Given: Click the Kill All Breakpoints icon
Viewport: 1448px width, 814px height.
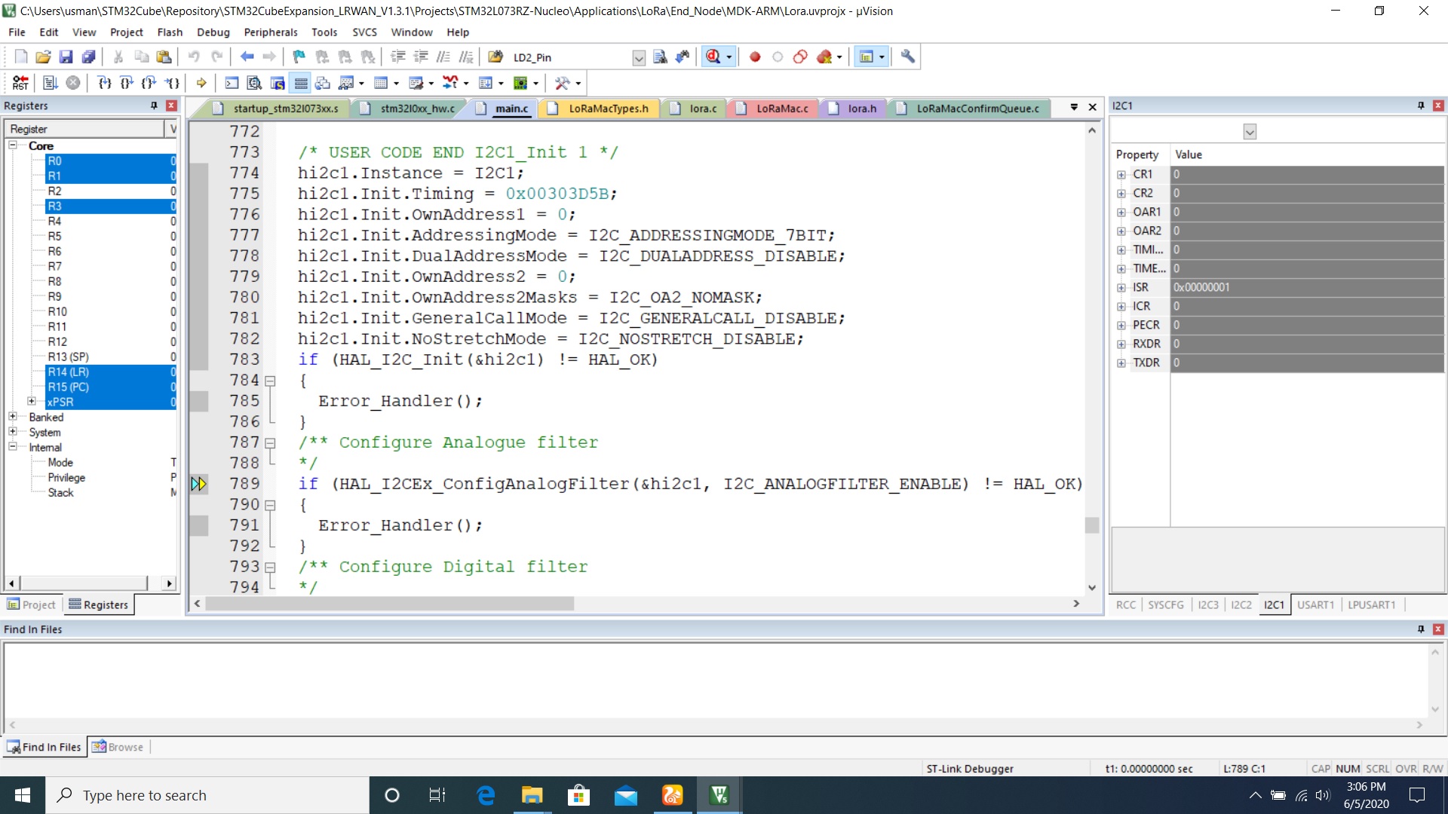Looking at the screenshot, I should 824,57.
